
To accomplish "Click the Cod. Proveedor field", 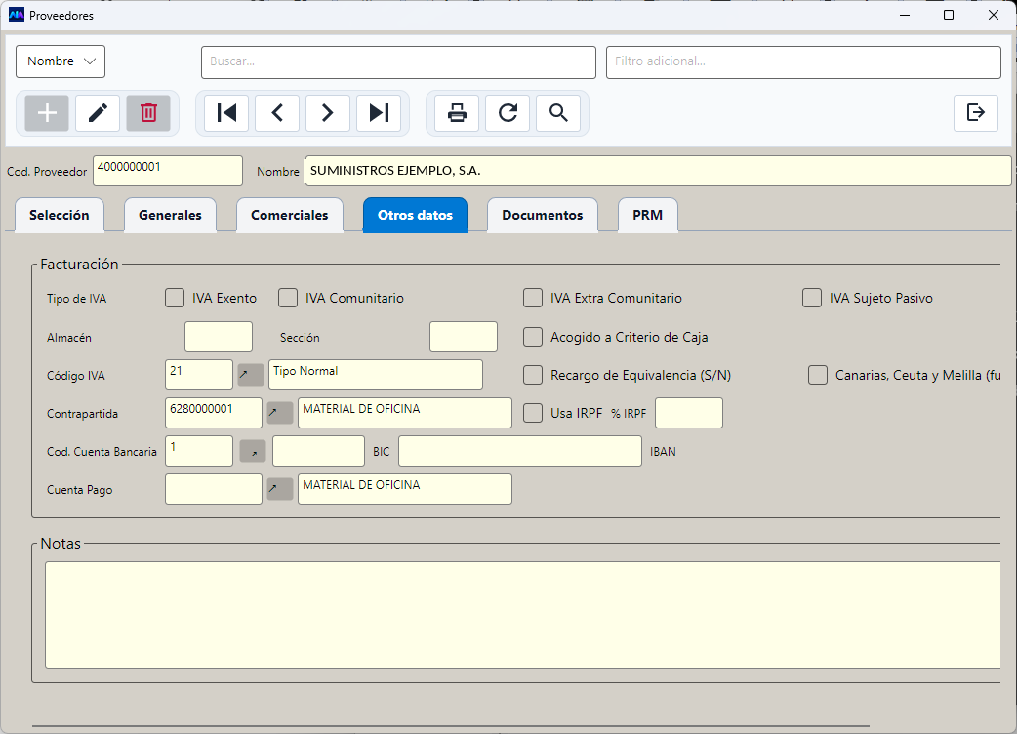I will pyautogui.click(x=167, y=171).
